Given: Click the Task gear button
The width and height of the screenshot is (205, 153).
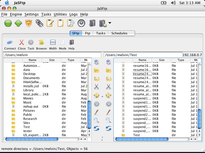Looking at the screenshot, I should click(31, 45).
